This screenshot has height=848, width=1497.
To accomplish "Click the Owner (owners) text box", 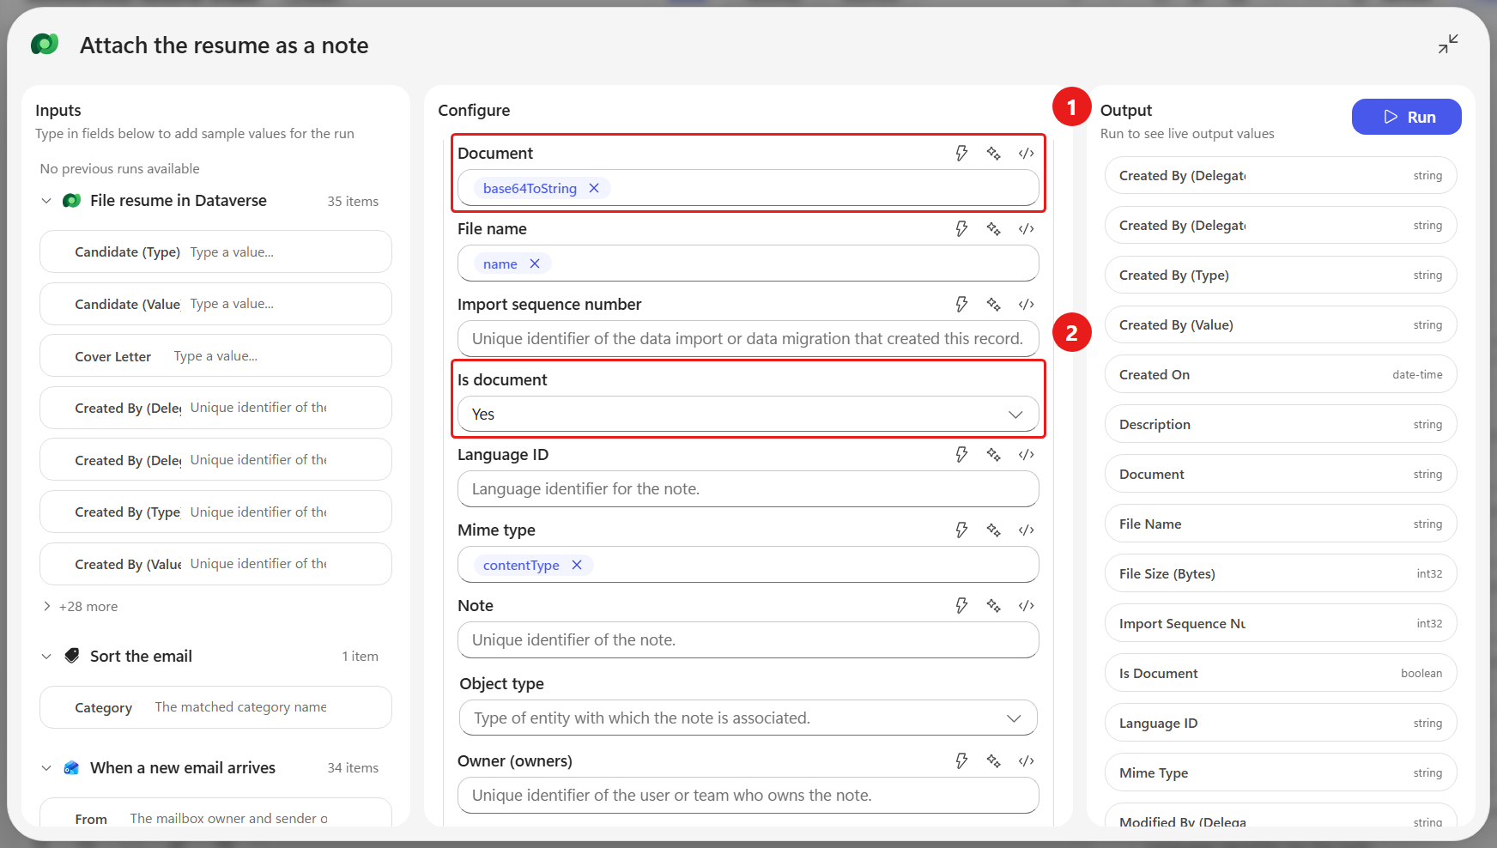I will [748, 795].
